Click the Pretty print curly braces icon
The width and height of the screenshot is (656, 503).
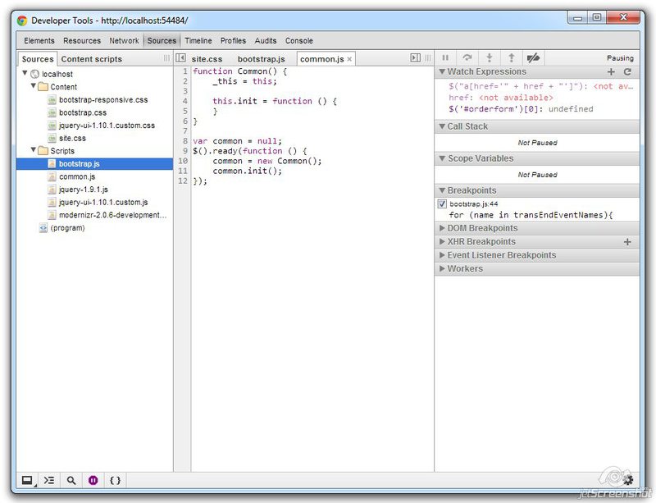click(x=116, y=480)
